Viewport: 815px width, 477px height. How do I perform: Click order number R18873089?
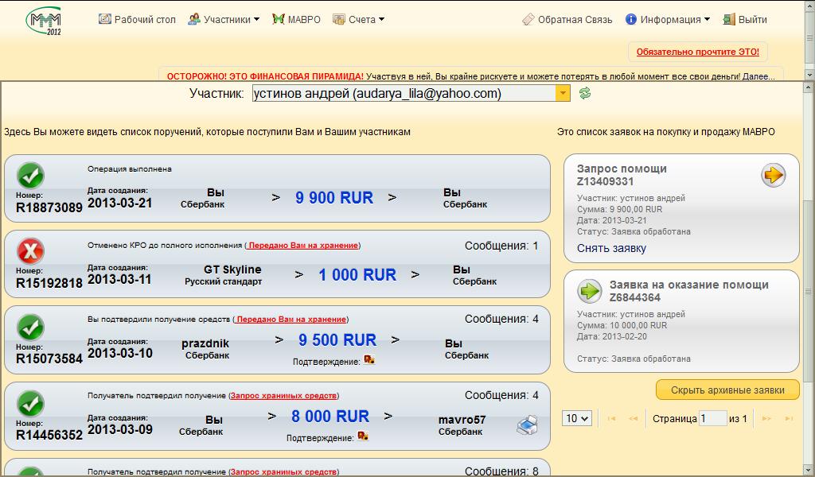click(x=49, y=207)
